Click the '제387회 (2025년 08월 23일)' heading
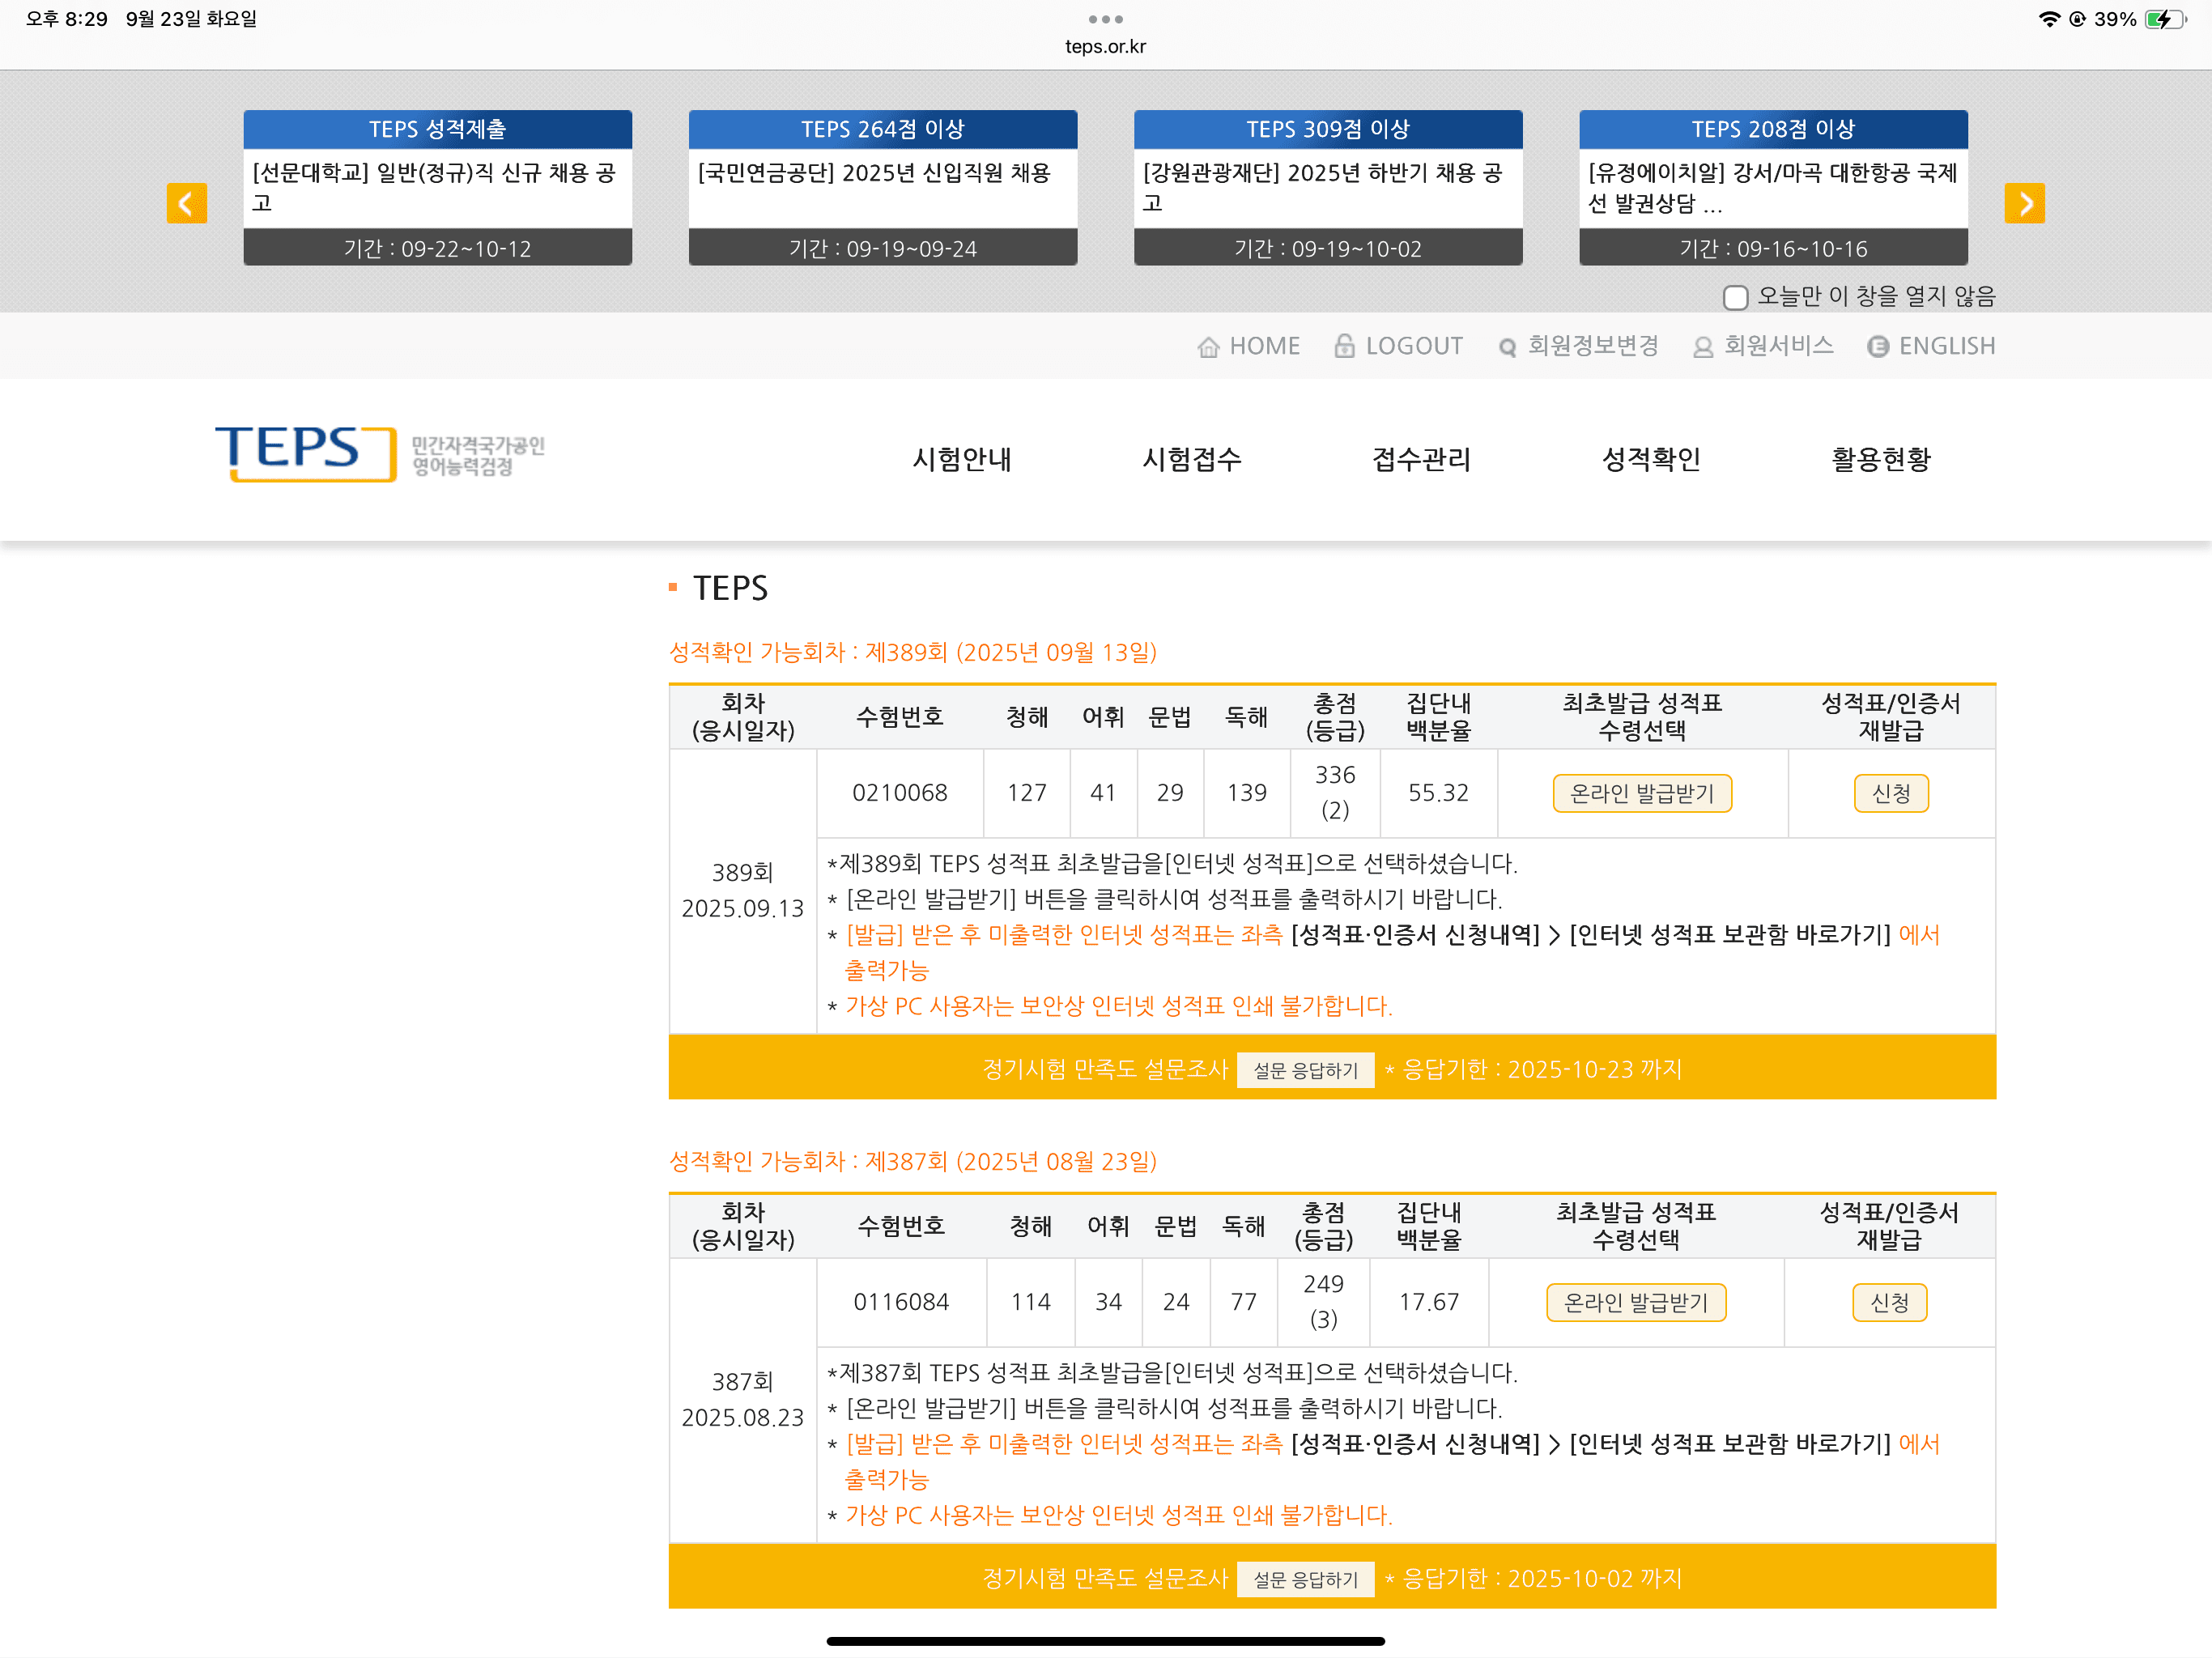 1010,1161
